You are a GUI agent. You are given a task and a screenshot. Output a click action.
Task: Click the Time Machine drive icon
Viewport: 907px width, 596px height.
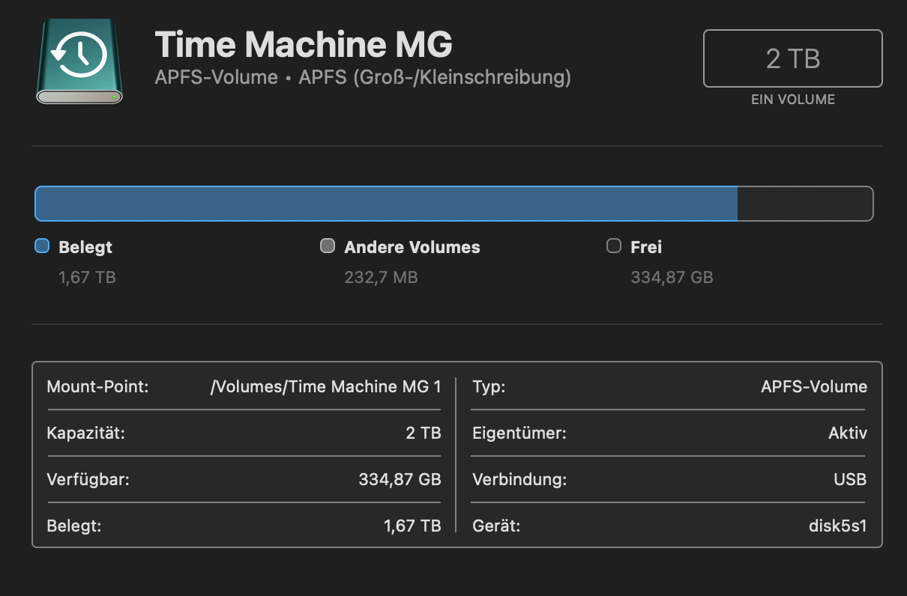click(79, 61)
